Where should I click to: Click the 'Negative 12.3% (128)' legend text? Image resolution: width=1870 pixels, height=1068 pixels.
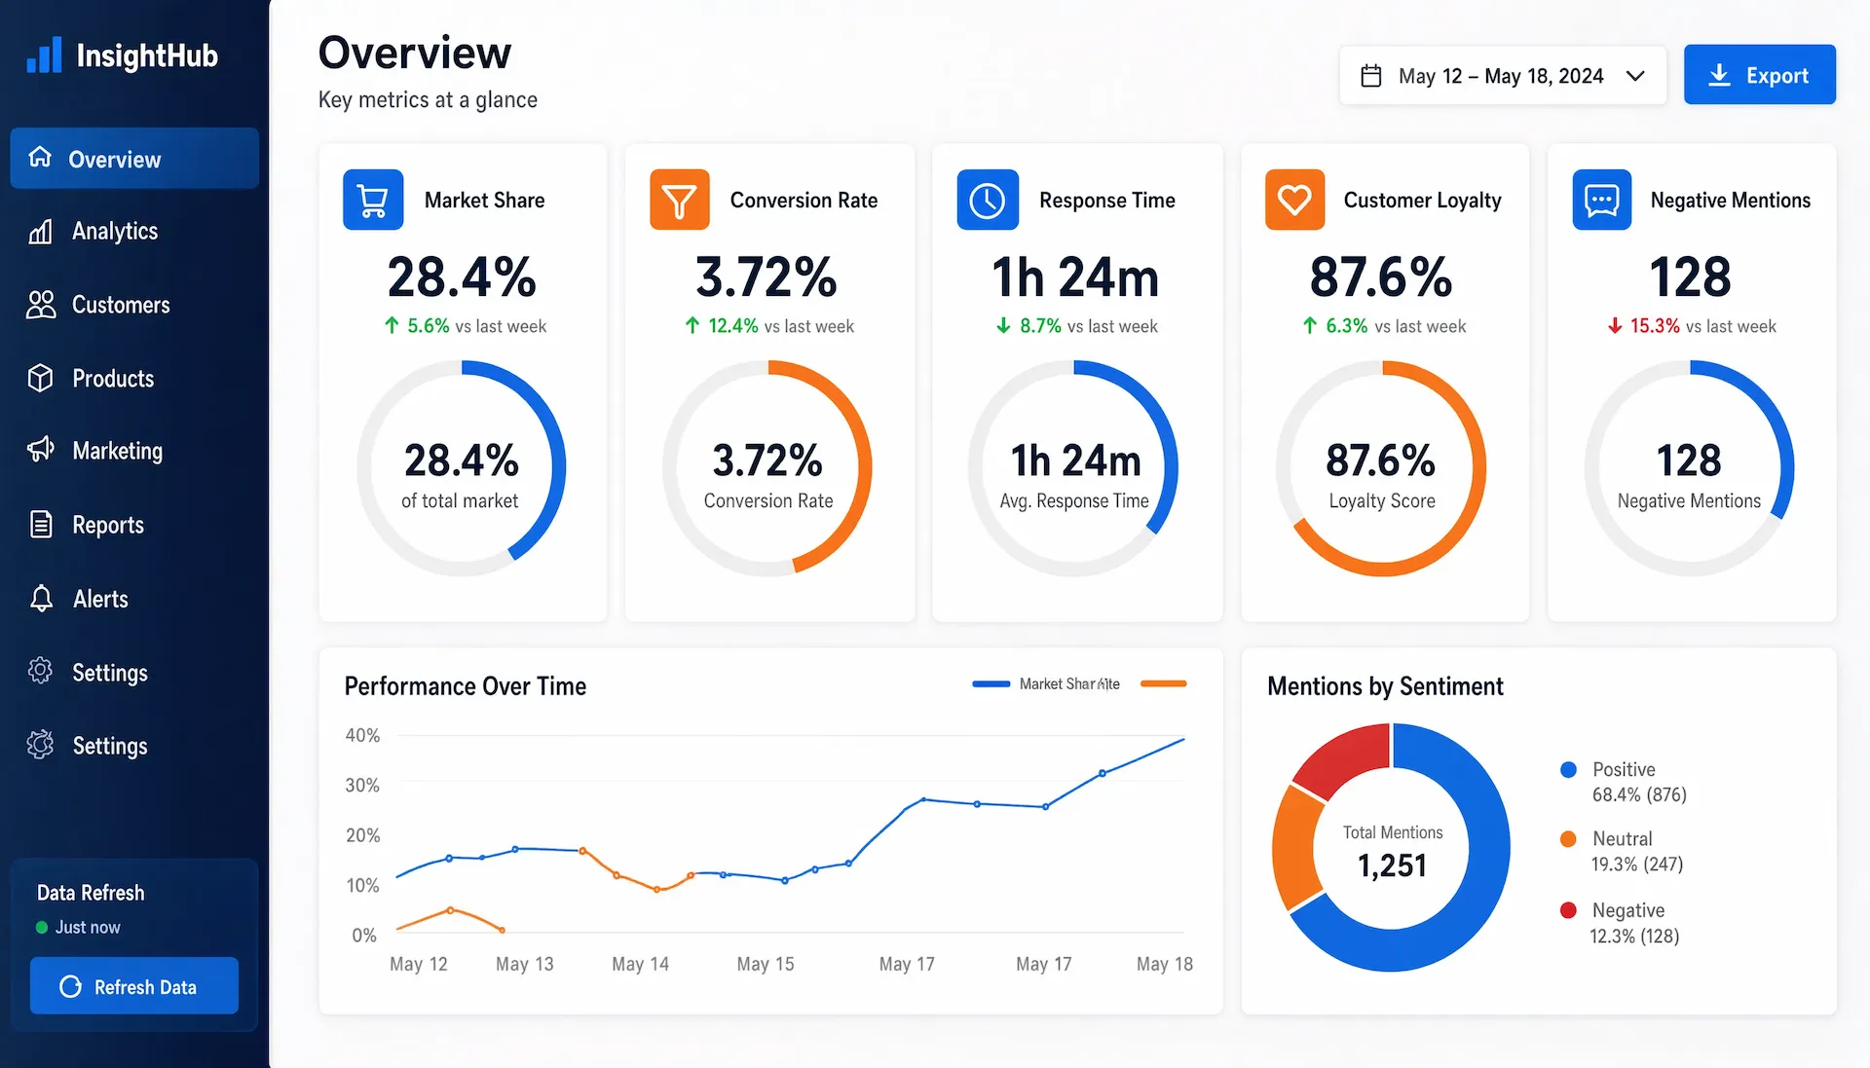pos(1635,923)
